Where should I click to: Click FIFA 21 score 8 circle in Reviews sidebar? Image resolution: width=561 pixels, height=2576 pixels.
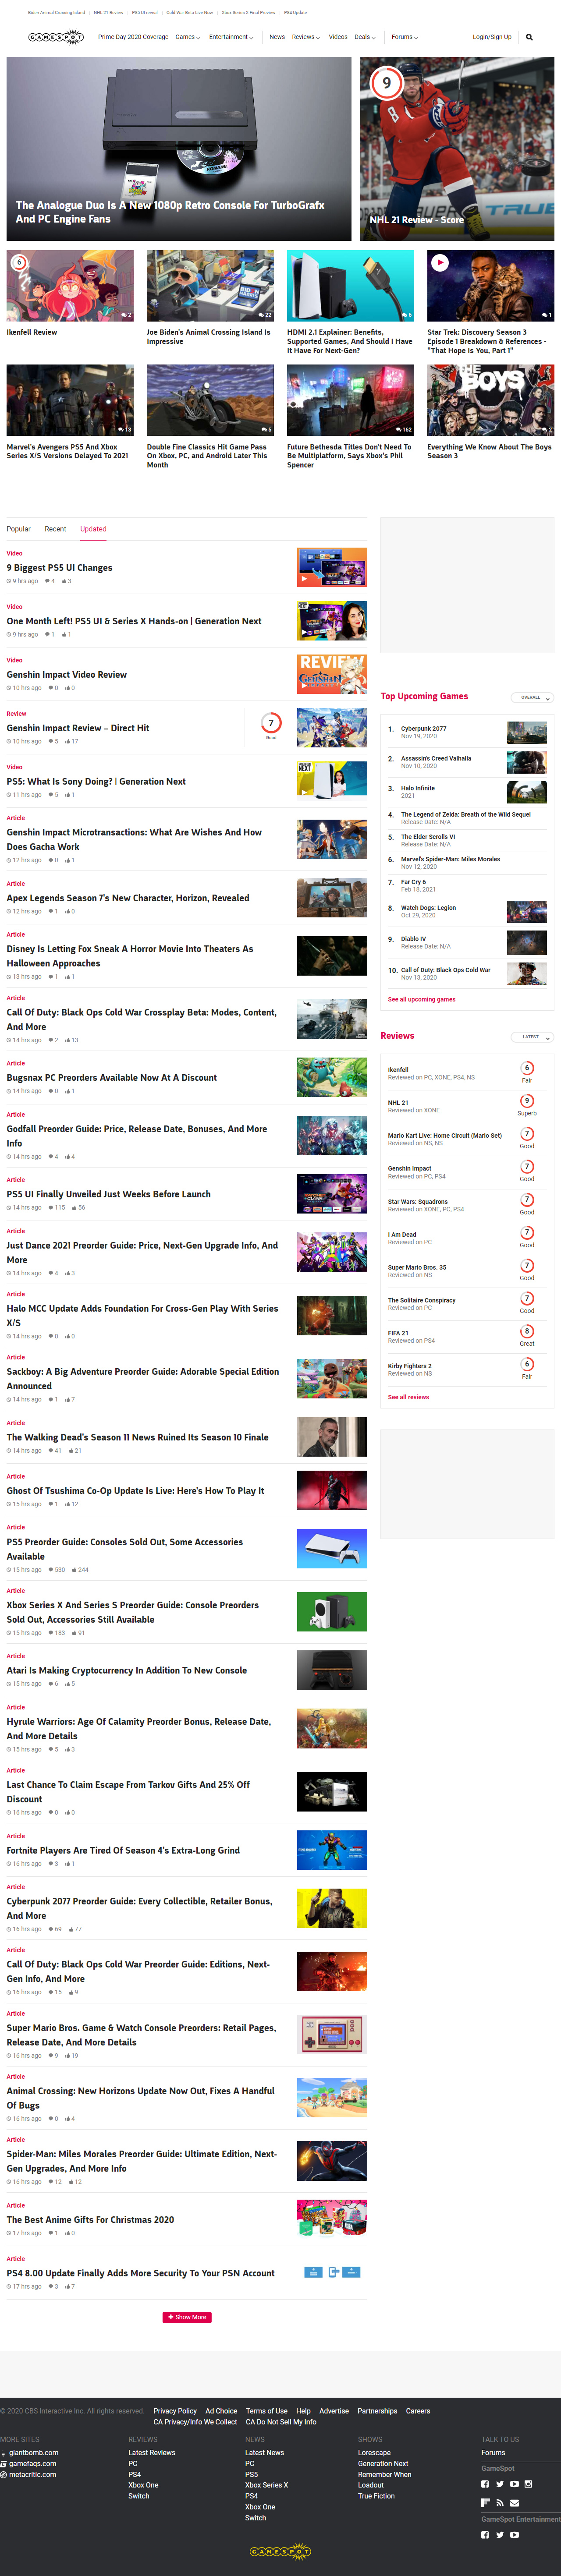pos(527,1331)
